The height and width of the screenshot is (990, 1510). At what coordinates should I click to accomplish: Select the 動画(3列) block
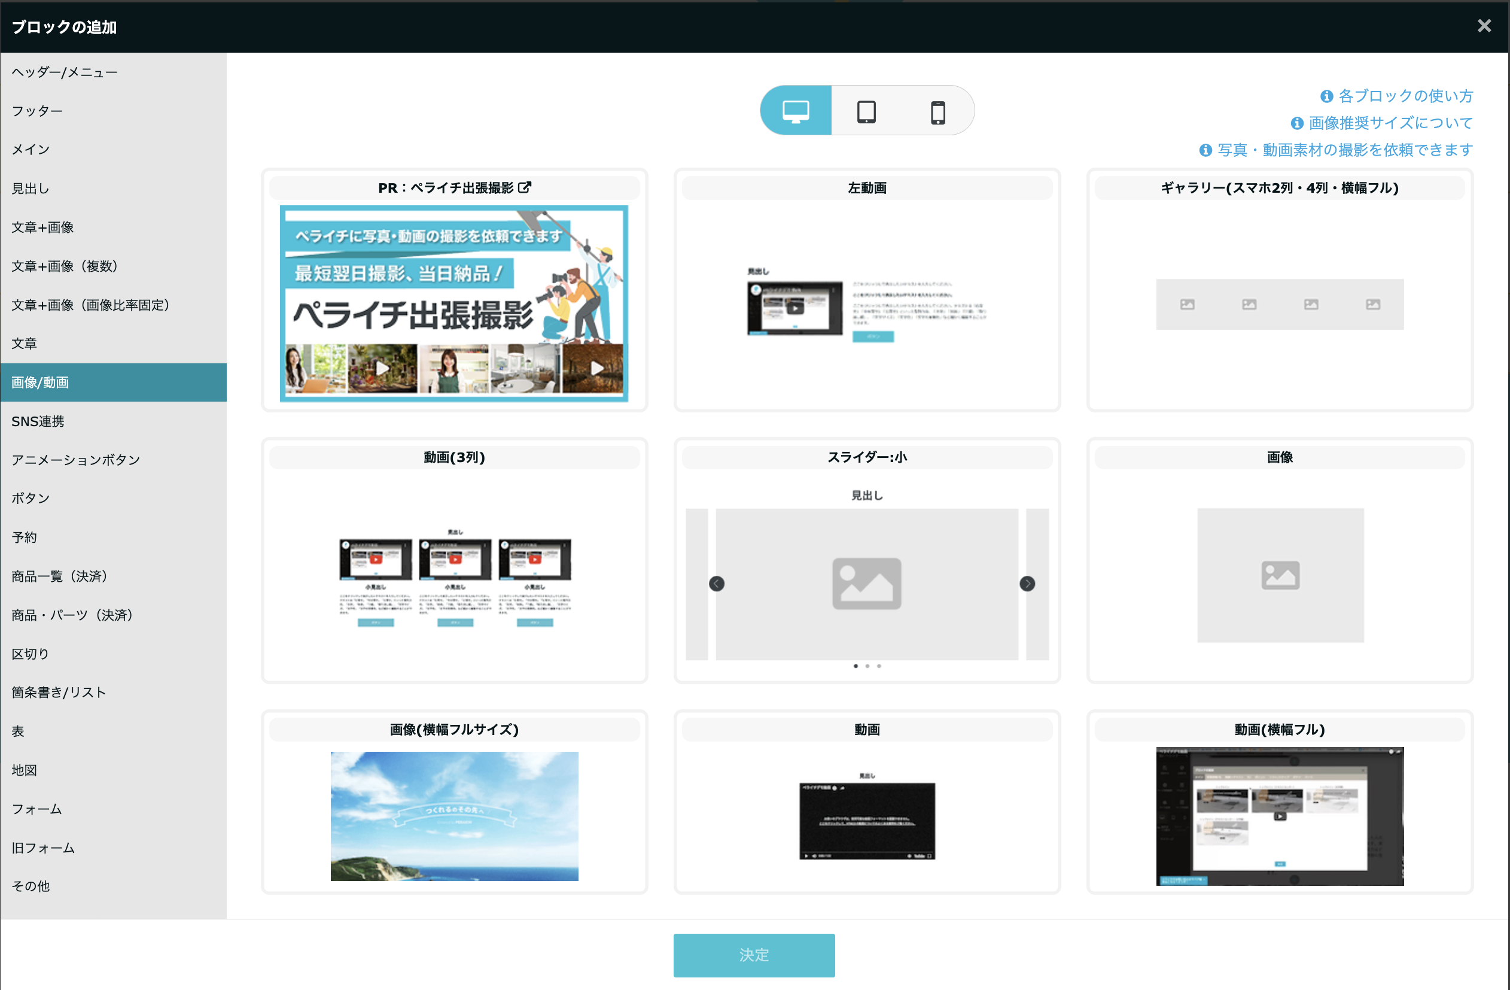[x=454, y=578]
